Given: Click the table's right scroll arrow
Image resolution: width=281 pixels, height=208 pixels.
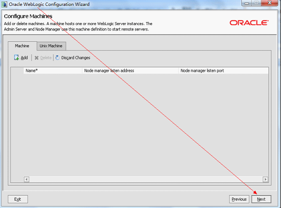Looking at the screenshot, I should pos(266,179).
